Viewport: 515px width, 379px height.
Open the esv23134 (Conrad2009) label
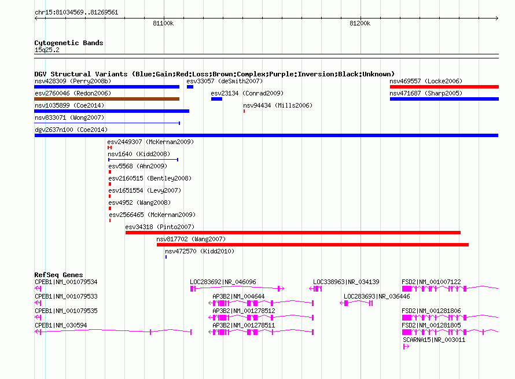(x=247, y=93)
